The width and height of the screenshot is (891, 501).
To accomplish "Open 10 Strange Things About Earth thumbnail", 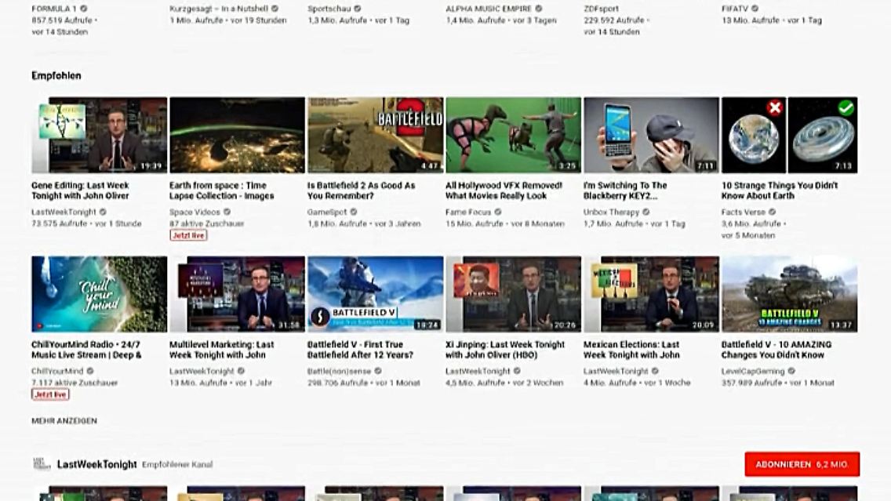I will click(789, 135).
